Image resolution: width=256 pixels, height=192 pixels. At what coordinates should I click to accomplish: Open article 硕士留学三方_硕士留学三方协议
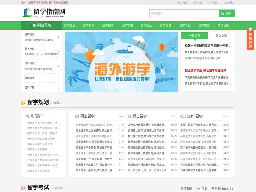[x=94, y=159]
